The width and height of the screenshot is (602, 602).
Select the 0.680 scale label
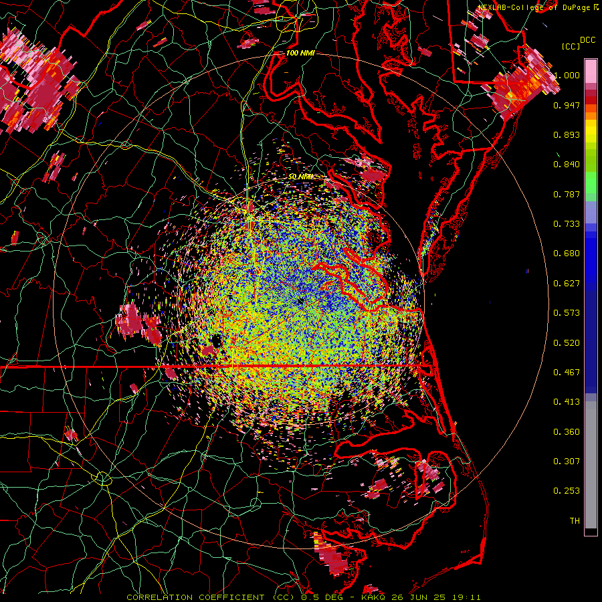tap(567, 254)
